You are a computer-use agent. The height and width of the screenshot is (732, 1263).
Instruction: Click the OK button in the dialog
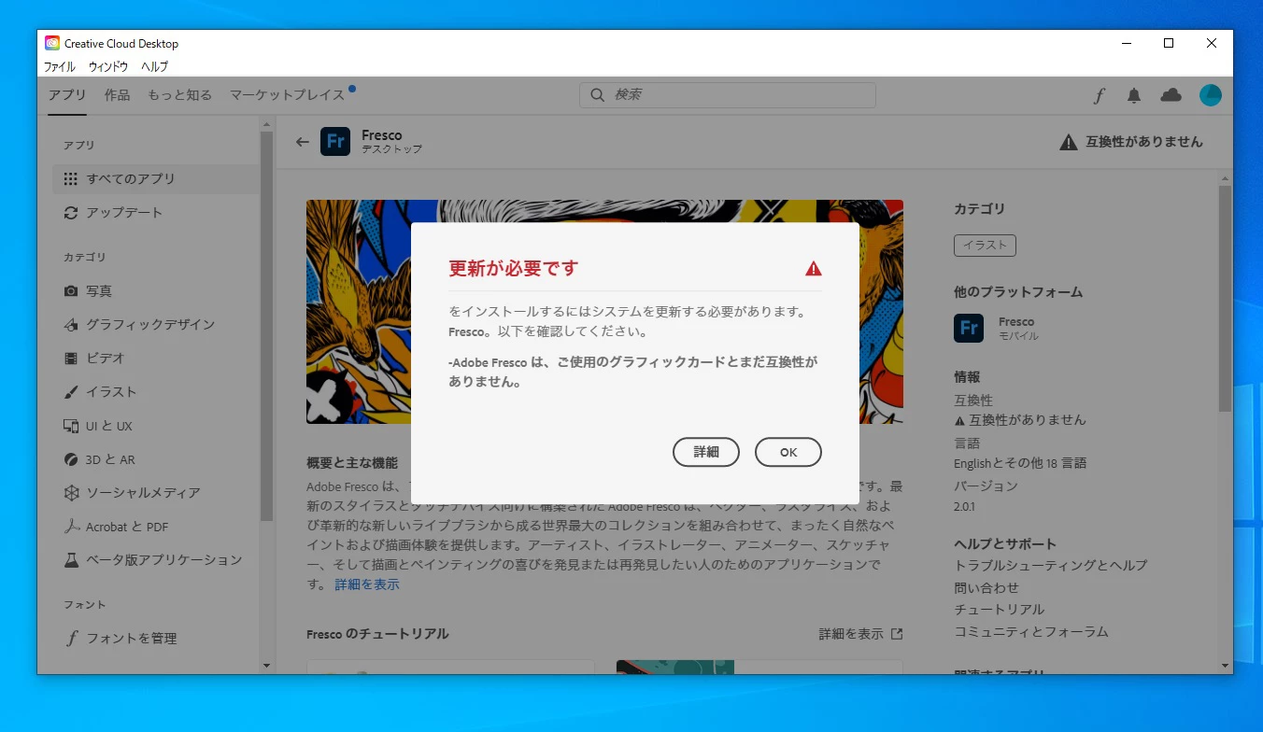coord(788,452)
